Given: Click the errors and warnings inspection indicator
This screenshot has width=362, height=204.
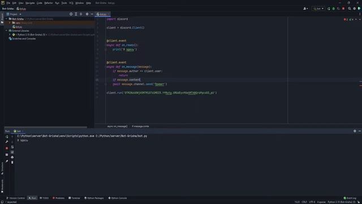Looking at the screenshot, I should point(348,19).
